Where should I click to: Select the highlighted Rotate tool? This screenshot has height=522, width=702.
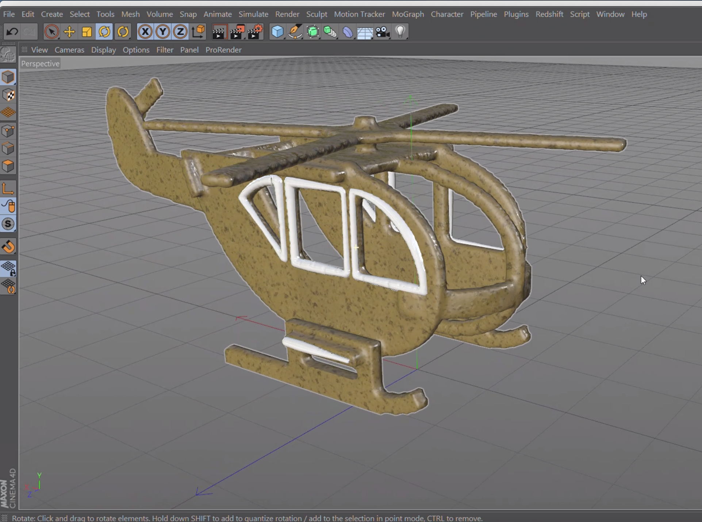(x=104, y=32)
